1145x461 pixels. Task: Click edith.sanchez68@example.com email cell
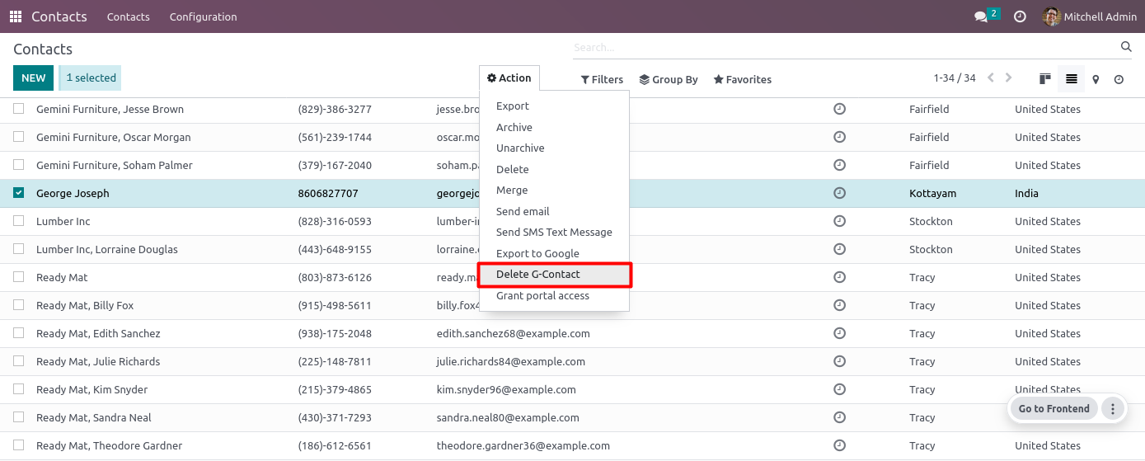[514, 334]
